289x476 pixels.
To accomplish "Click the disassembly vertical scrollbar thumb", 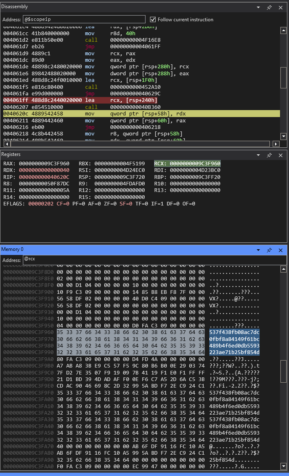I will pos(283,77).
